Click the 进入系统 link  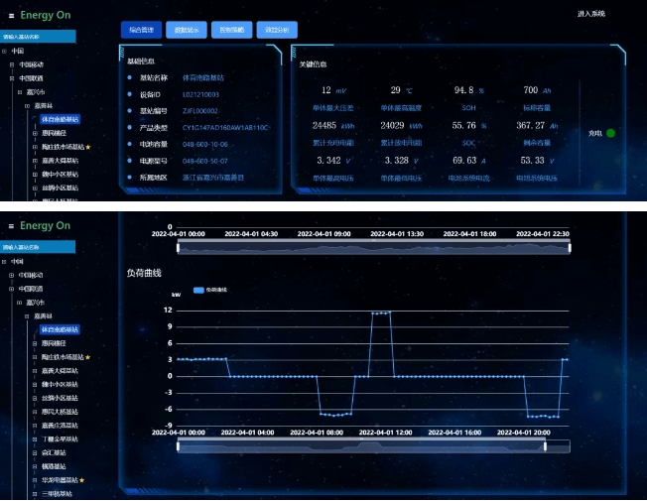(x=590, y=14)
